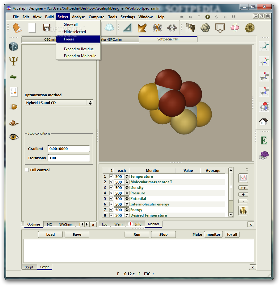Screen dimensions: 280x286
Task: Save file with floppy disk icon
Action: coord(47,28)
